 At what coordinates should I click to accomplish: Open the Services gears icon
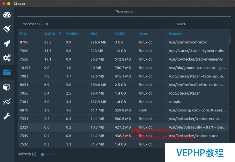[7, 58]
